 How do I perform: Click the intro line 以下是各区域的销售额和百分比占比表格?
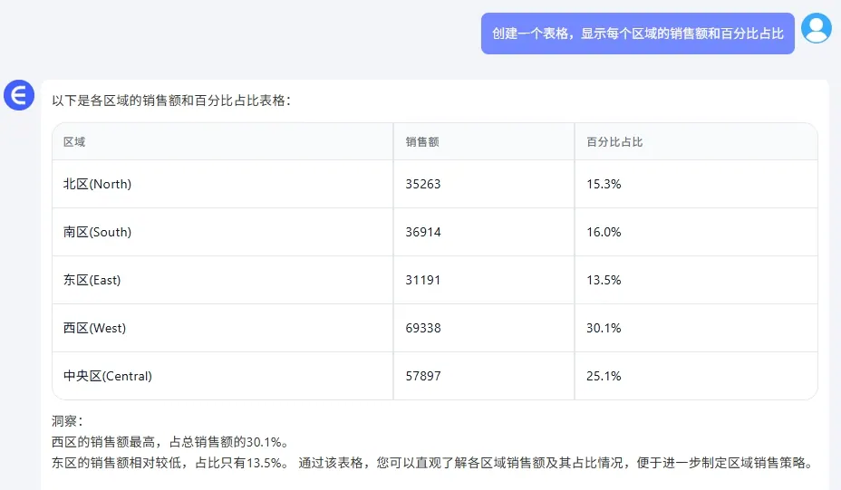(x=171, y=101)
